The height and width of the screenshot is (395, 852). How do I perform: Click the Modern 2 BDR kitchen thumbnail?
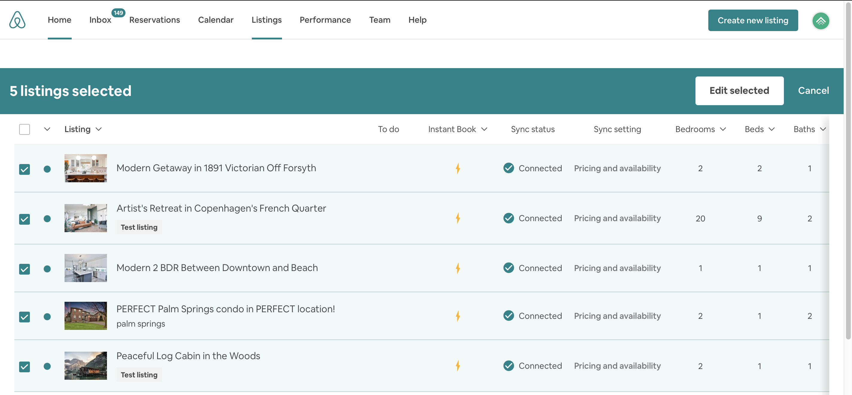86,268
